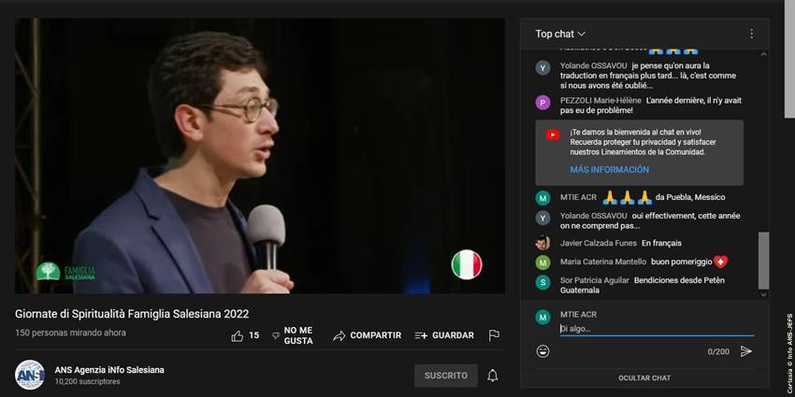
Task: Click the chat scrollbar thumb
Action: [763, 261]
